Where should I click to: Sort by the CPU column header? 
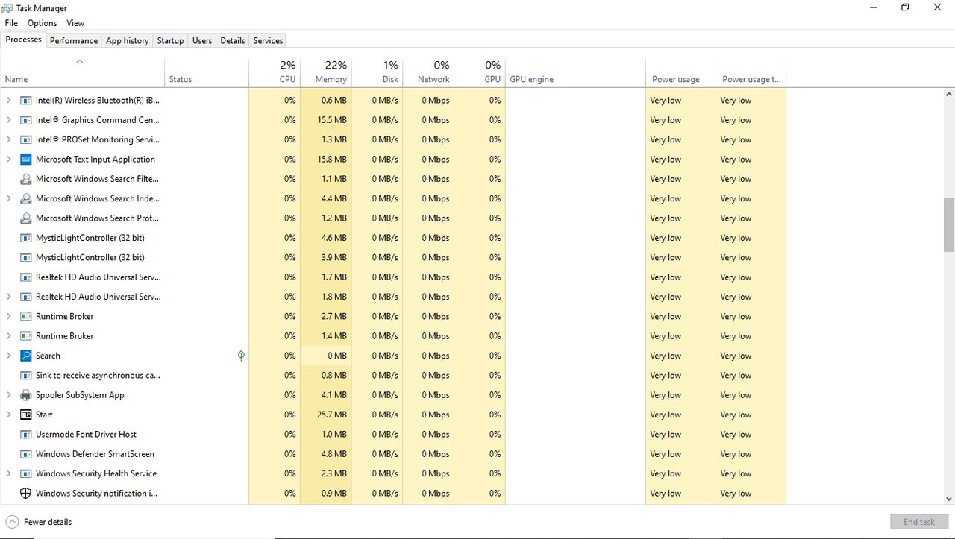(x=275, y=72)
